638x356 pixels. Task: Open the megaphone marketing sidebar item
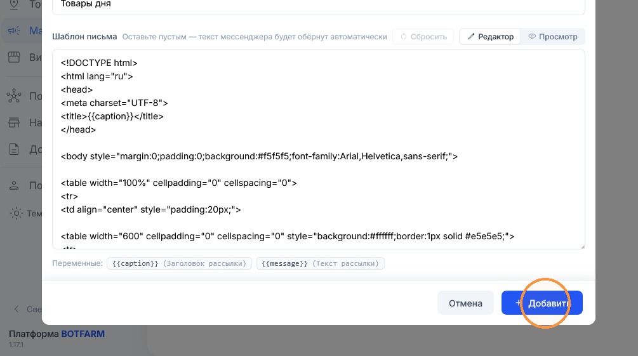(14, 30)
